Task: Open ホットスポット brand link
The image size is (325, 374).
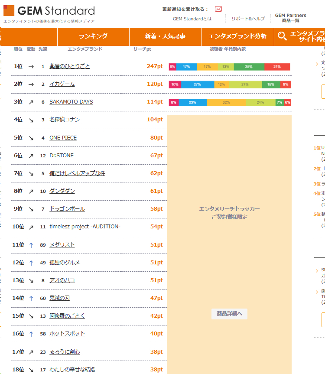Action: click(x=67, y=333)
